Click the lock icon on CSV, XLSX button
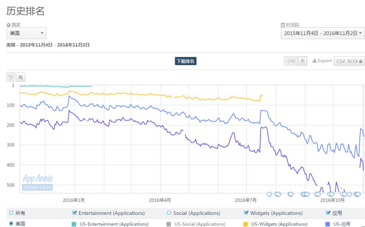This screenshot has width=365, height=227. click(x=361, y=62)
